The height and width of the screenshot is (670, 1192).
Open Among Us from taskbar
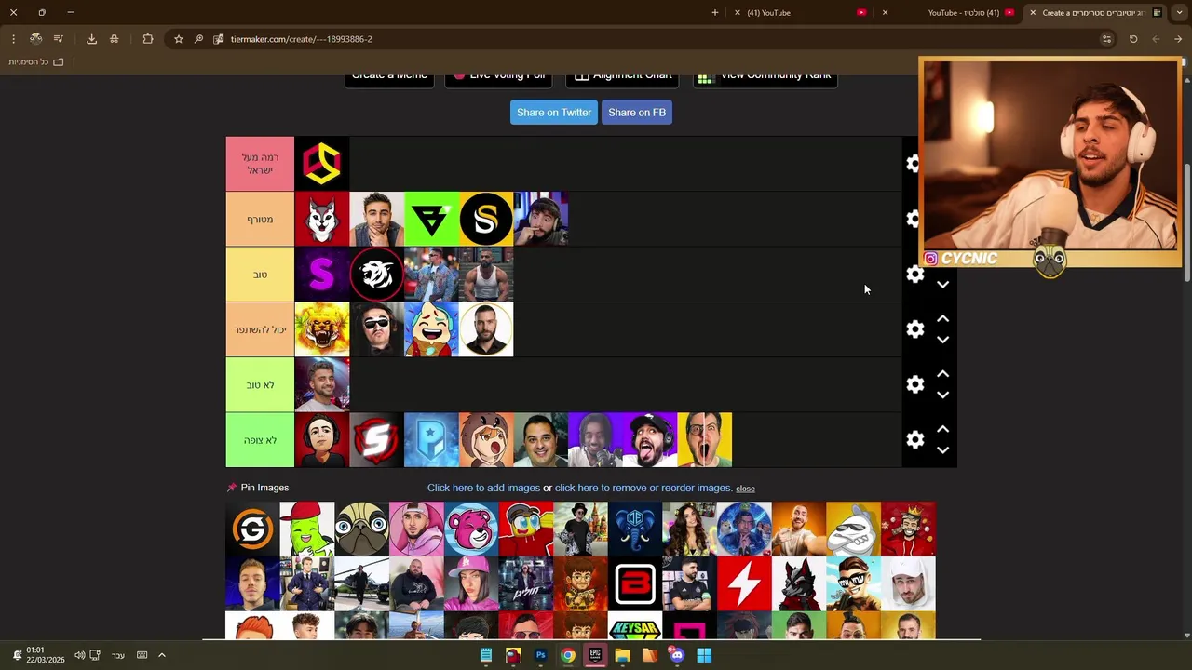coord(513,655)
